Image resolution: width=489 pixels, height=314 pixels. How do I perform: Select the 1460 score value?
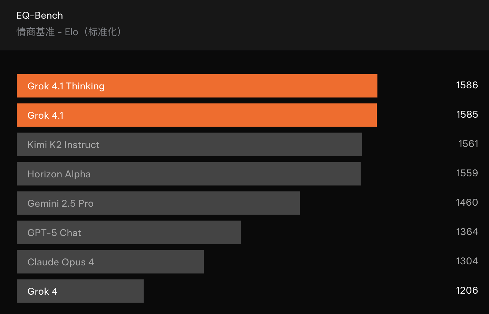coord(467,203)
